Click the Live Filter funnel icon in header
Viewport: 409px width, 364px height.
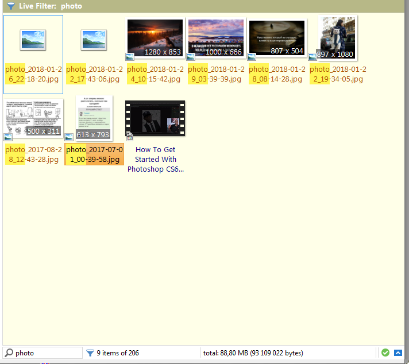[x=10, y=6]
